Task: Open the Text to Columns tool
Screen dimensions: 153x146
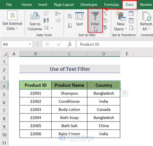Action: coord(35,21)
